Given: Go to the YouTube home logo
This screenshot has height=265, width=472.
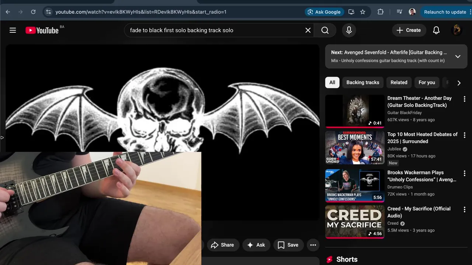Looking at the screenshot, I should tap(42, 30).
